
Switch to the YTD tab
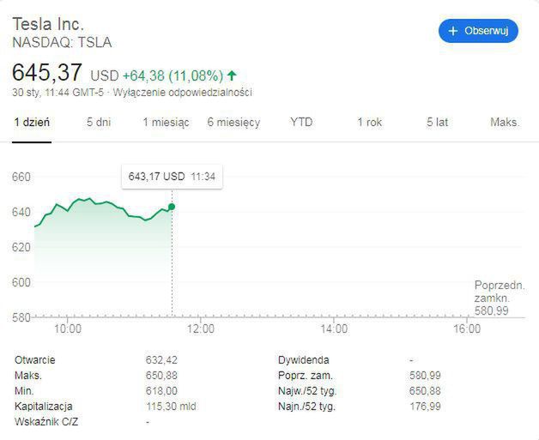[301, 123]
